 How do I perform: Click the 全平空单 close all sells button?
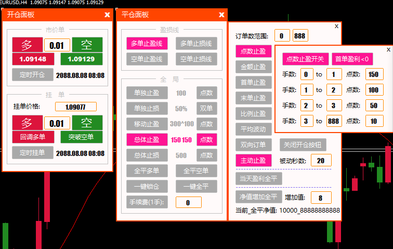coord(197,171)
